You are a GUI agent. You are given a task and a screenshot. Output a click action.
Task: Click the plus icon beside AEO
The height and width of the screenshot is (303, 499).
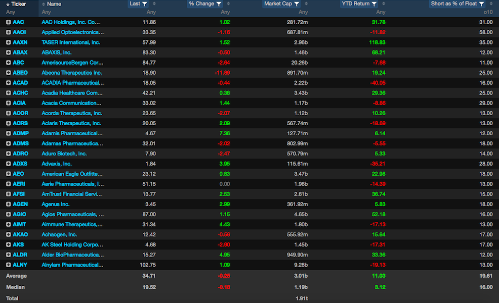click(x=8, y=174)
